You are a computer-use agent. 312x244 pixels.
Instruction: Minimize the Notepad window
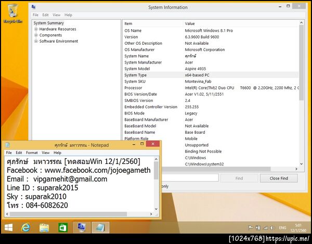coord(134,144)
